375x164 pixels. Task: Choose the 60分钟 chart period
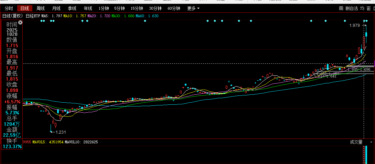click(174, 8)
